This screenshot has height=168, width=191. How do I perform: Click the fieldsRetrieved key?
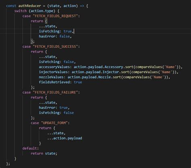click(x=54, y=82)
